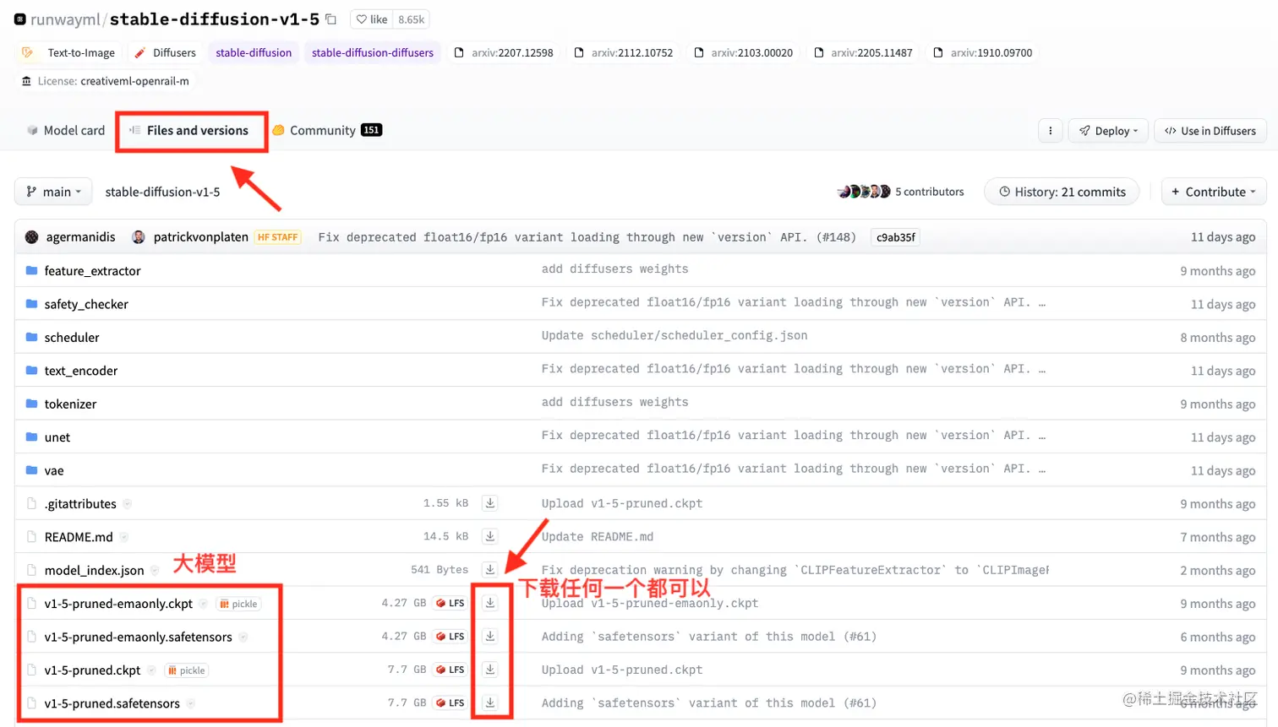Open the three-dot more options menu
Screen dimensions: 1278x727
point(1050,131)
